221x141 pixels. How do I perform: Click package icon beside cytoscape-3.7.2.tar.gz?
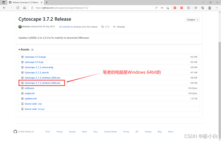[x=22, y=57]
